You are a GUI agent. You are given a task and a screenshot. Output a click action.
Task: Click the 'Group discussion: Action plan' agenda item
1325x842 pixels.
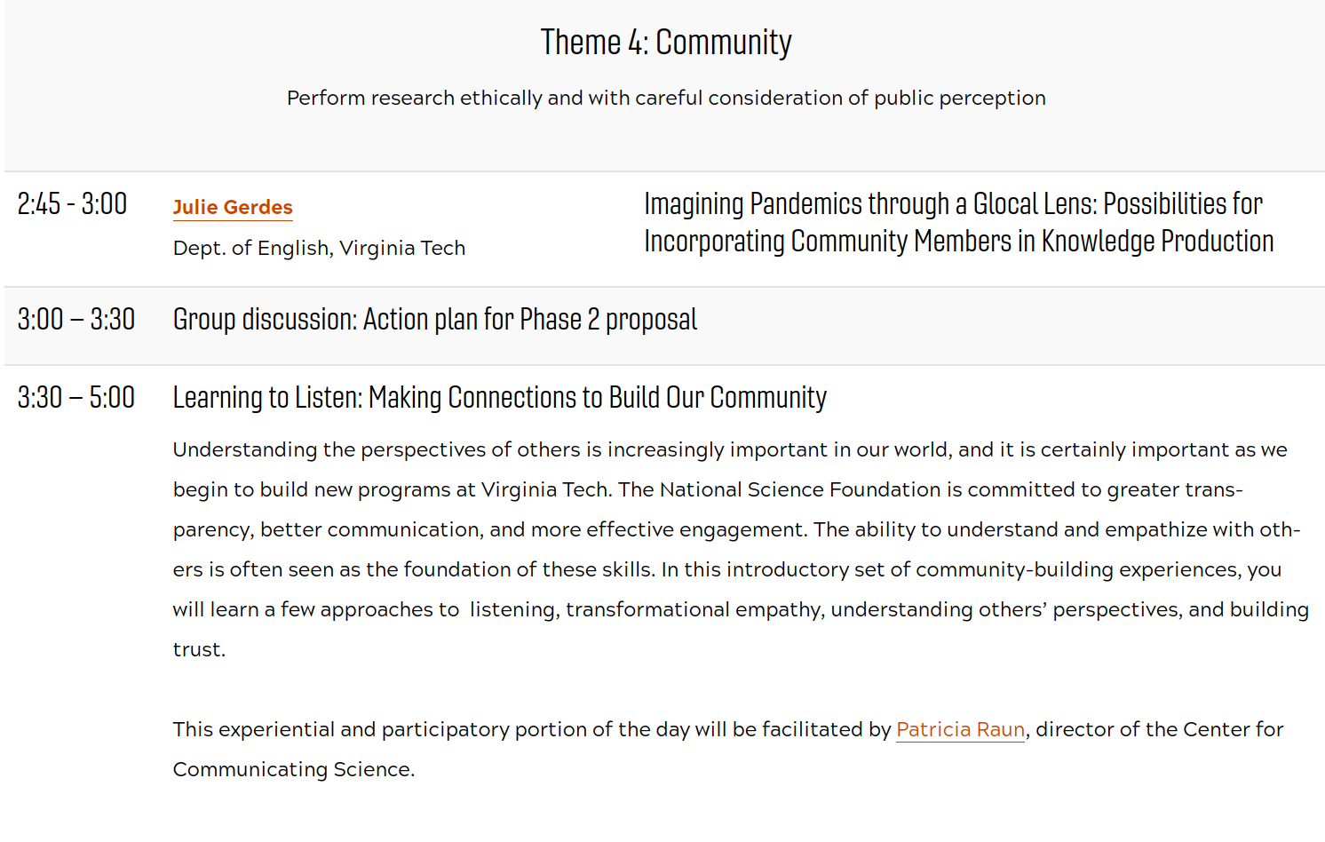point(434,320)
